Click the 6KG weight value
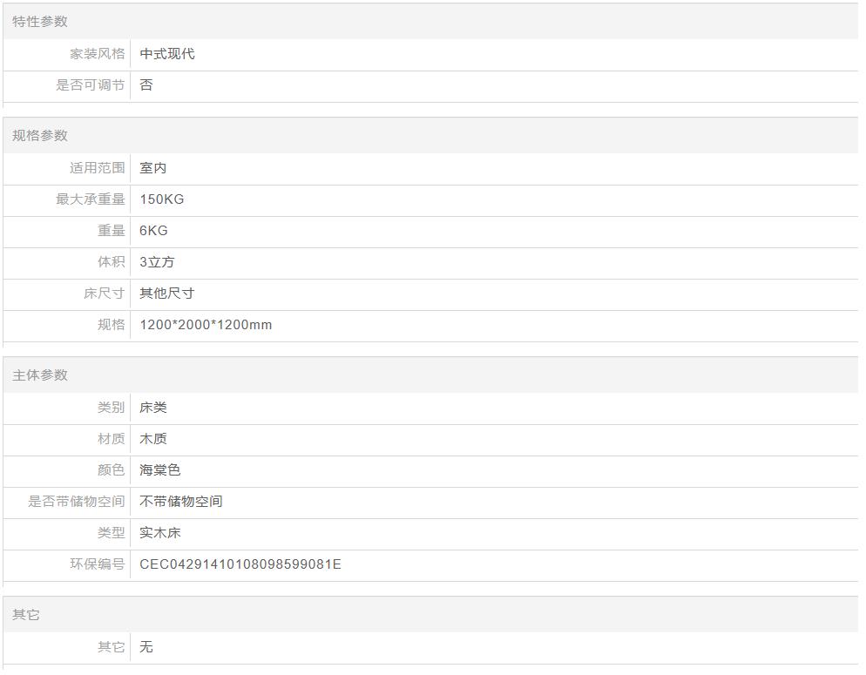This screenshot has width=866, height=675. pos(153,231)
